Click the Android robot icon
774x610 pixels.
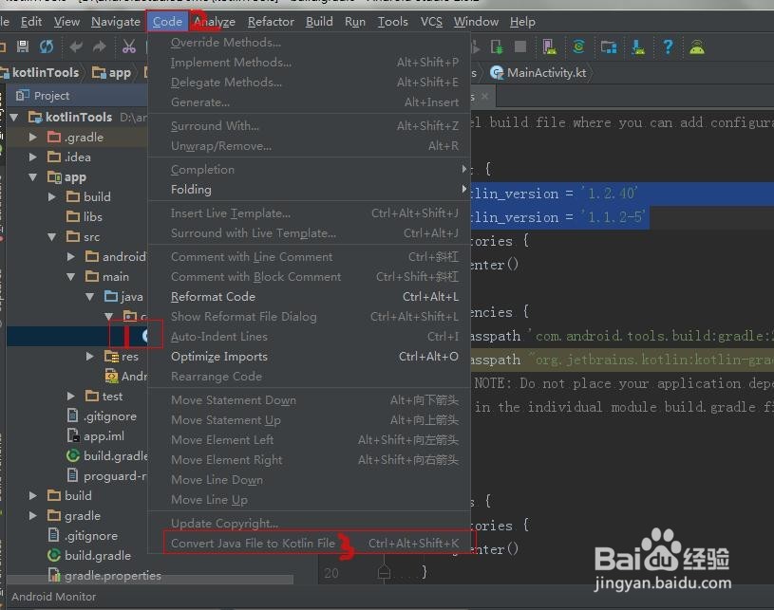pyautogui.click(x=697, y=47)
